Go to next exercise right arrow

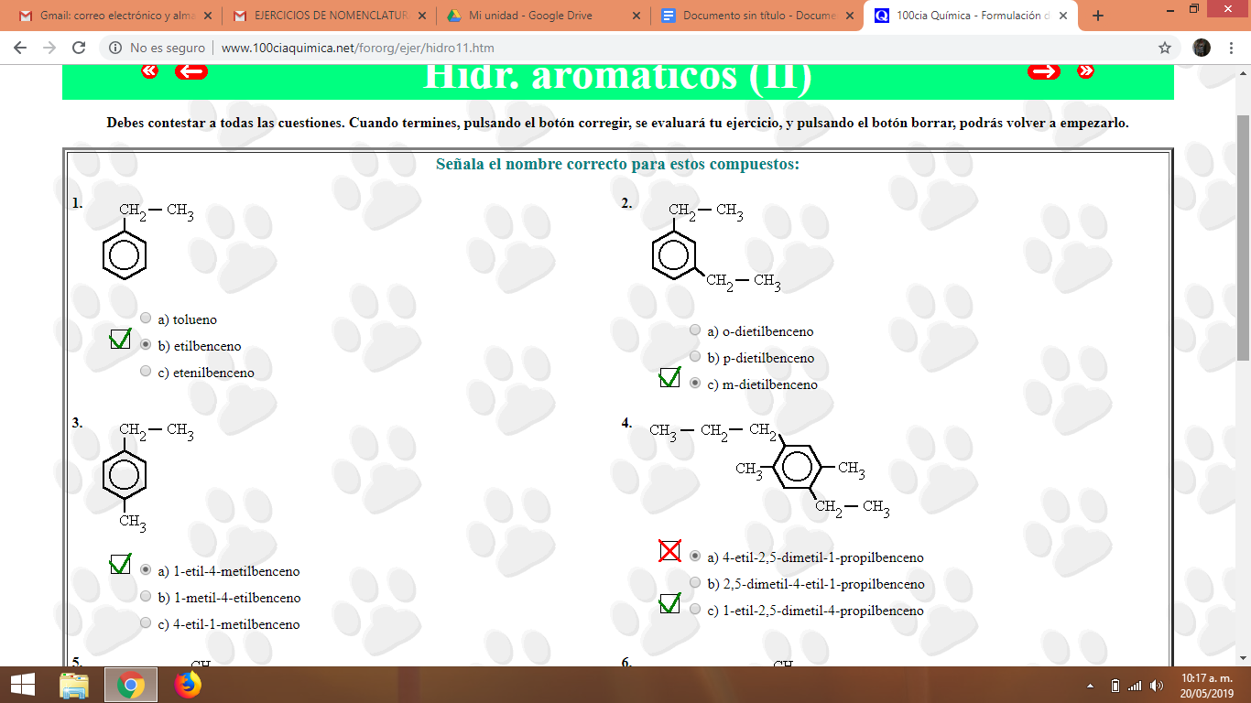[1044, 71]
